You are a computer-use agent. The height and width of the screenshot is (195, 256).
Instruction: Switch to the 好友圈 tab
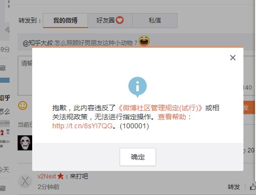pos(110,21)
